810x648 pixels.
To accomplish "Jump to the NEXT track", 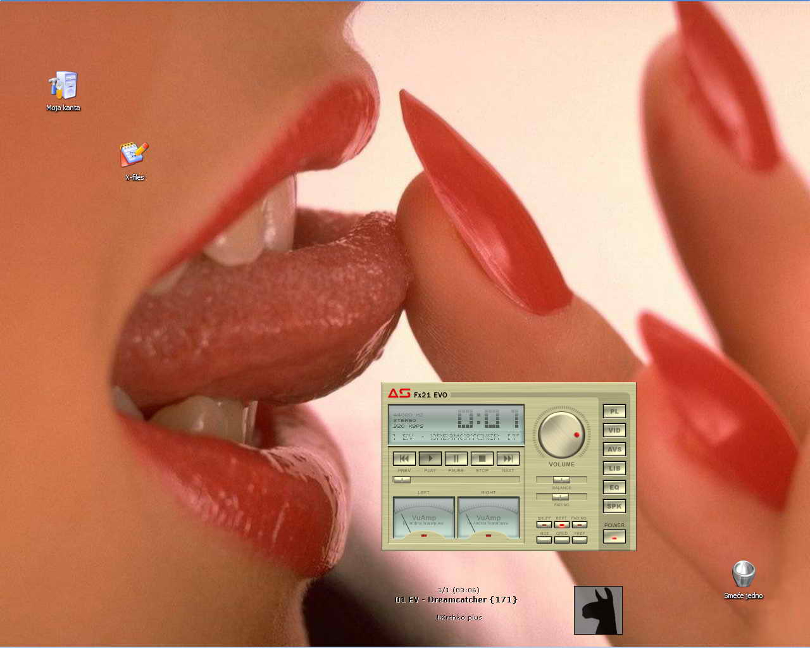I will [508, 459].
